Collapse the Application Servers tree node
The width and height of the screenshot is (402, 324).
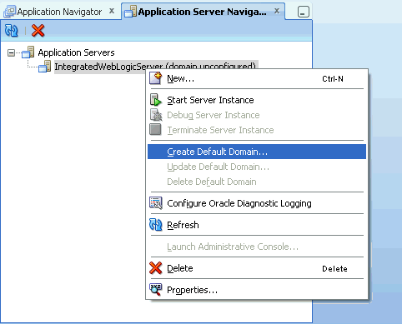pyautogui.click(x=11, y=52)
